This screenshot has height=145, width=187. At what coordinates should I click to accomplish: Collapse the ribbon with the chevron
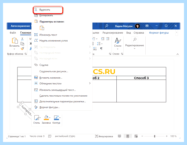pyautogui.click(x=178, y=54)
